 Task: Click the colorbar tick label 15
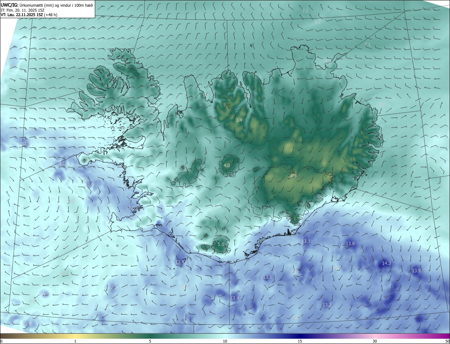(x=300, y=341)
